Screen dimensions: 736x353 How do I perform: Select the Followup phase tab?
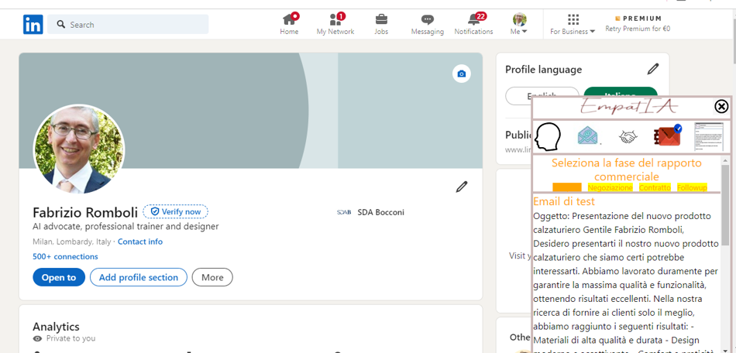click(692, 188)
